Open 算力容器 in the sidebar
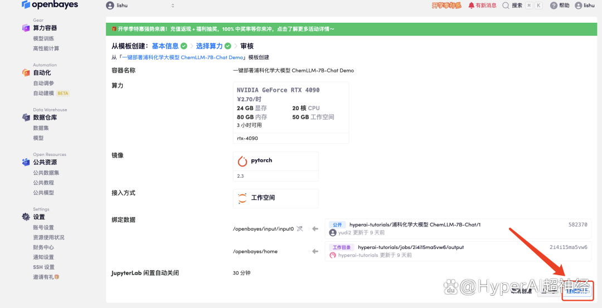This screenshot has width=602, height=308. coord(45,28)
